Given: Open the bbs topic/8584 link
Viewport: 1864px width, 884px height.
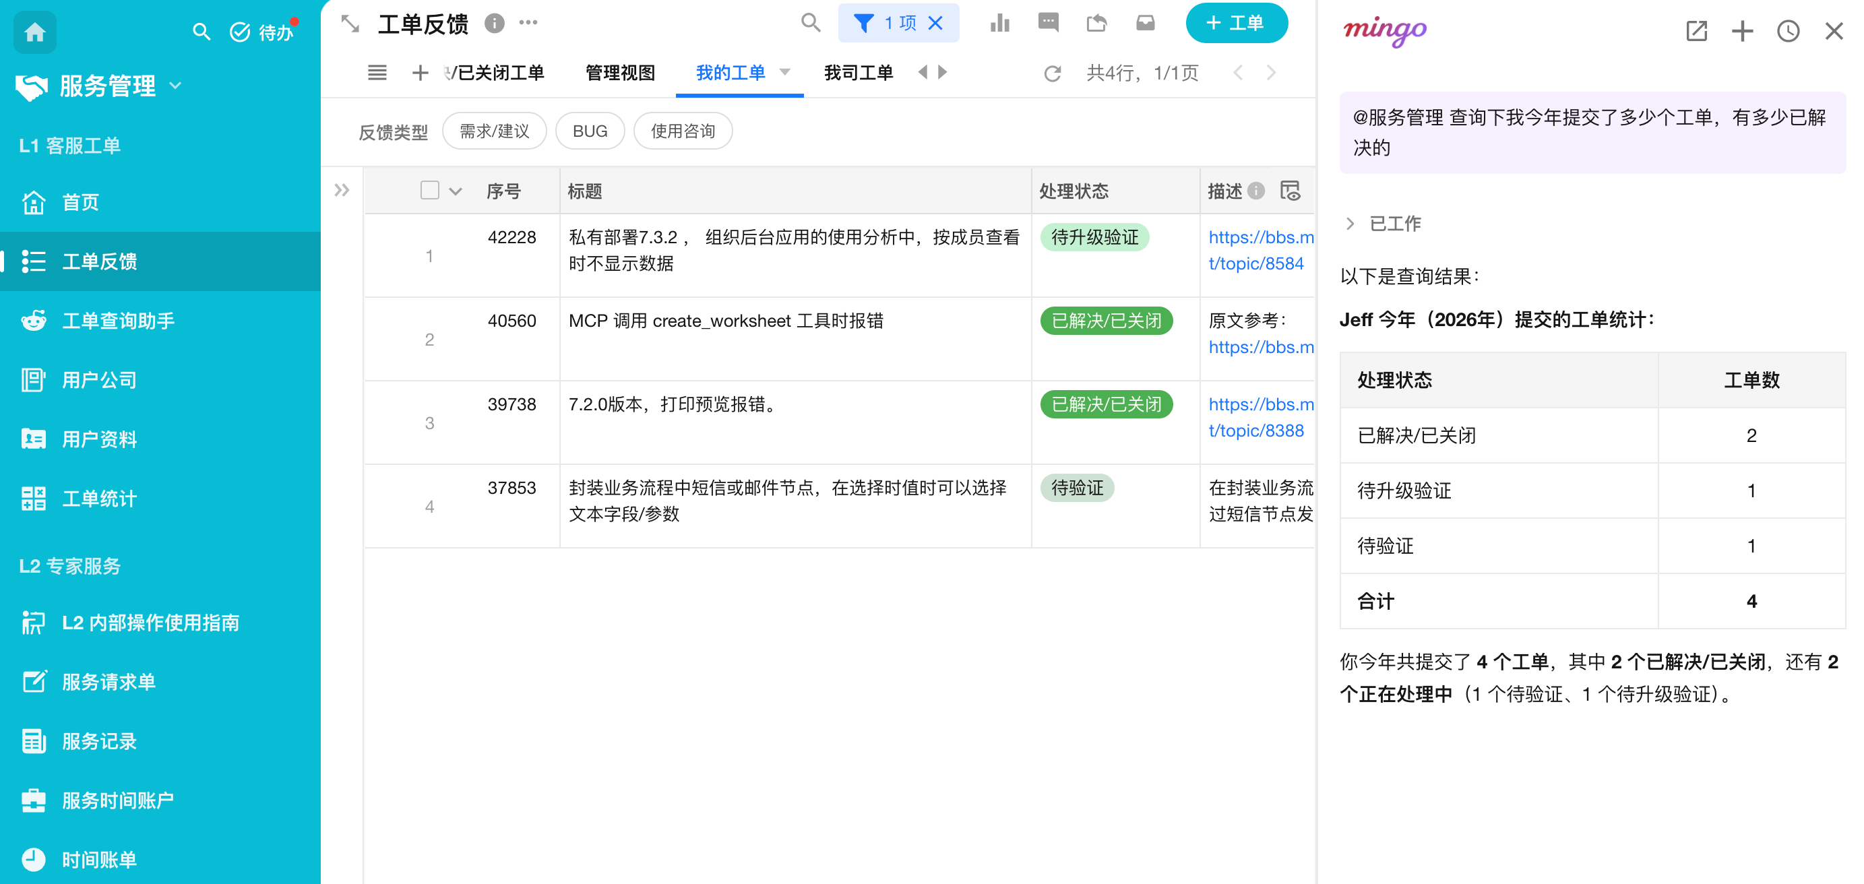Looking at the screenshot, I should (x=1260, y=250).
